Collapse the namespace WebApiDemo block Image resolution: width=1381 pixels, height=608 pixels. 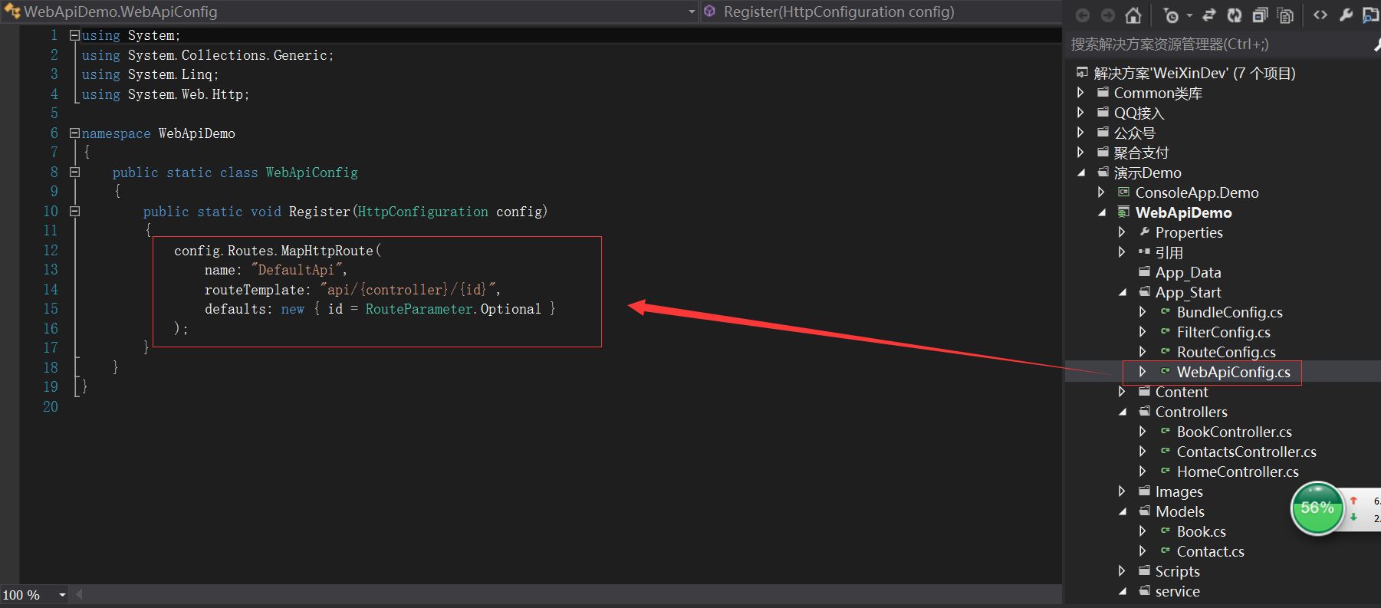(74, 133)
